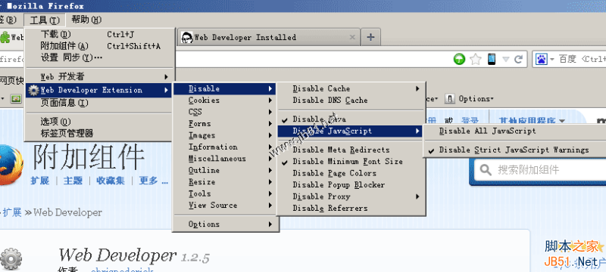Click the 更多 link
The image size is (606, 272).
(x=154, y=181)
